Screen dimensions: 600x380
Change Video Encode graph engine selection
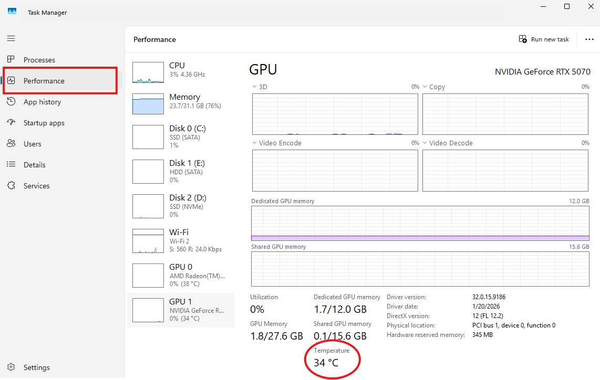coord(255,143)
